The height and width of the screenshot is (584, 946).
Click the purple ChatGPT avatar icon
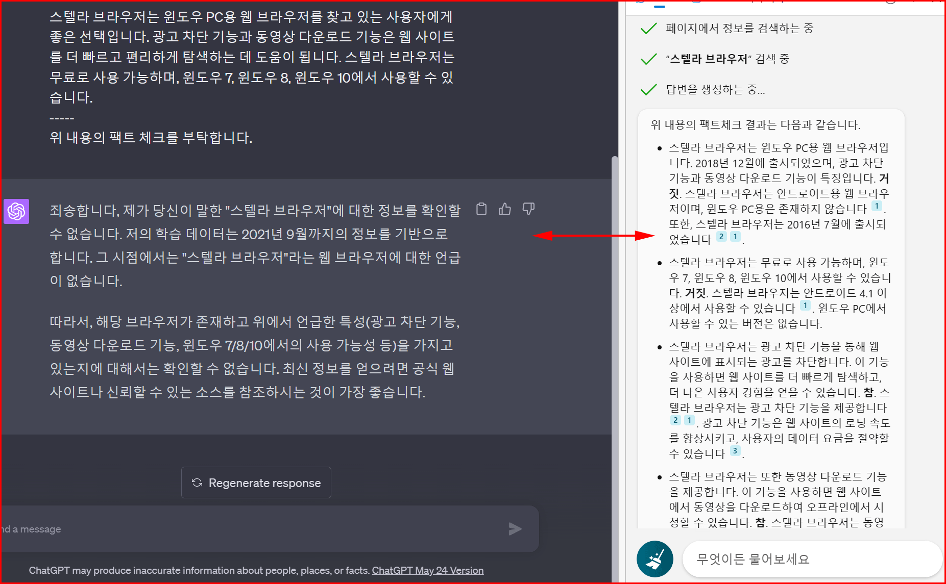point(16,211)
